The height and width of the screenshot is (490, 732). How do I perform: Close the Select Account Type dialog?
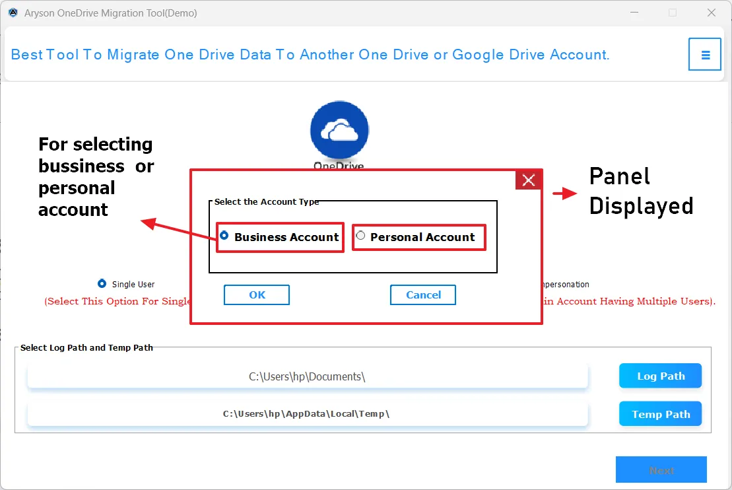click(x=528, y=179)
